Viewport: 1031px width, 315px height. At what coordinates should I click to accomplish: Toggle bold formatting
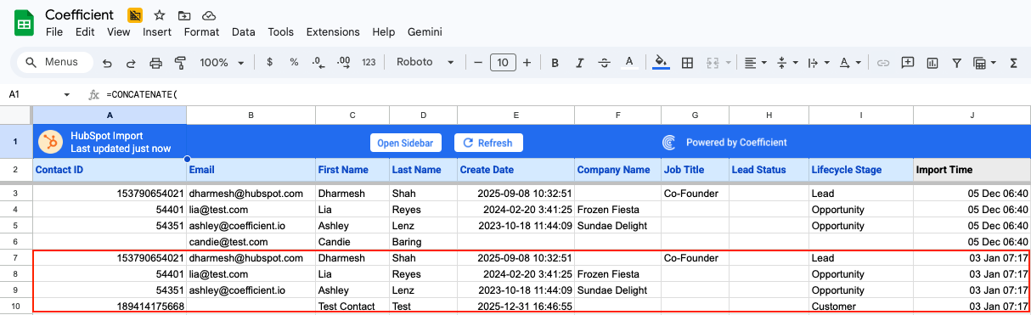[x=555, y=63]
